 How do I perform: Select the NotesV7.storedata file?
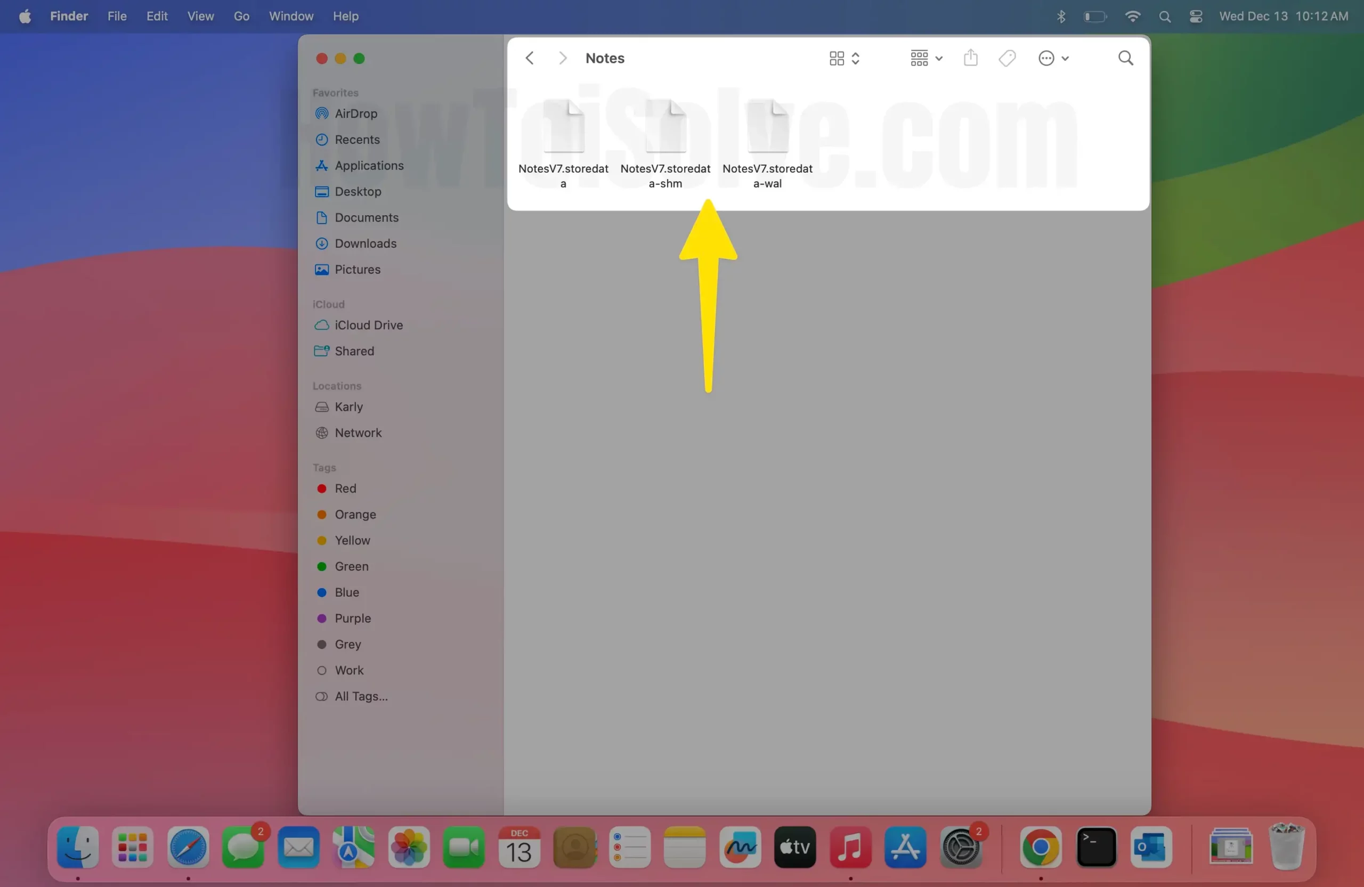[x=563, y=143]
